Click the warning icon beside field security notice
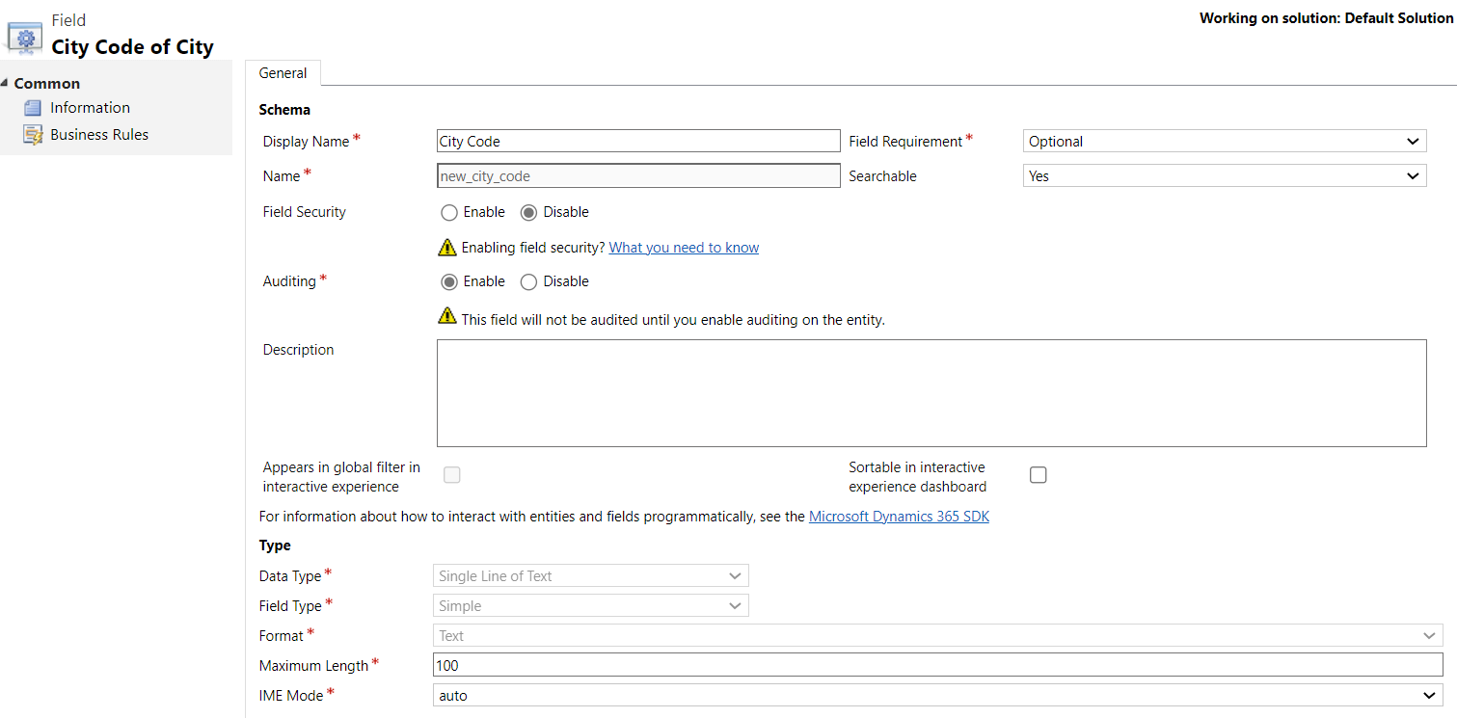This screenshot has height=718, width=1457. pyautogui.click(x=447, y=248)
